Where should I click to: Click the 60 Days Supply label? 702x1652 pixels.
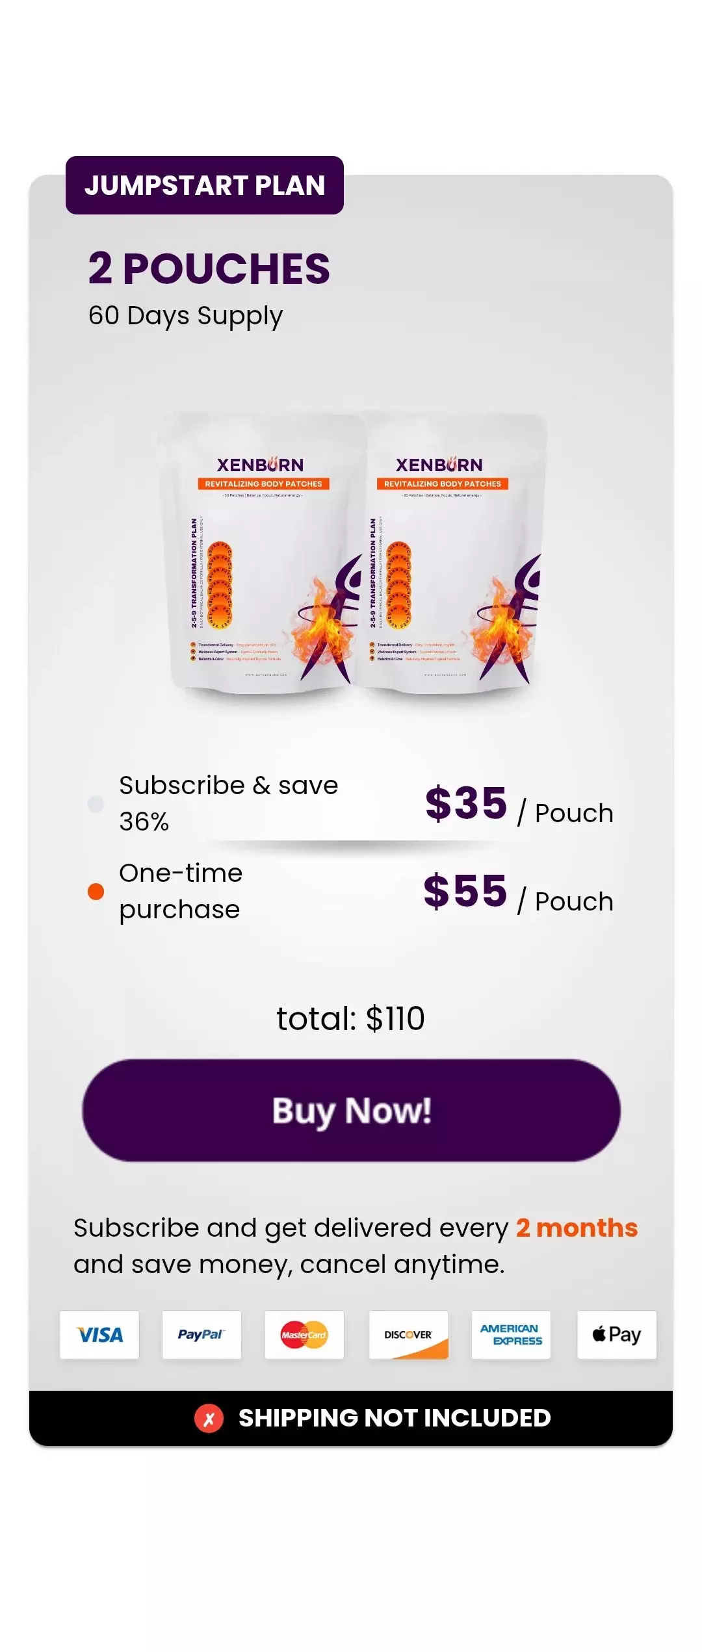185,315
